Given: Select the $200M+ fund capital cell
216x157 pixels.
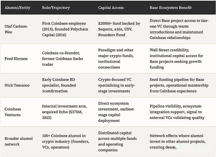Looking at the screenshot, I should [119, 28].
